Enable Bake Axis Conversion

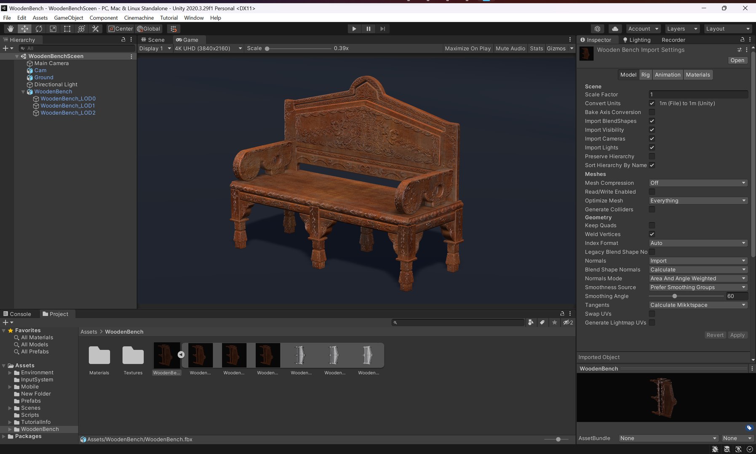click(652, 112)
